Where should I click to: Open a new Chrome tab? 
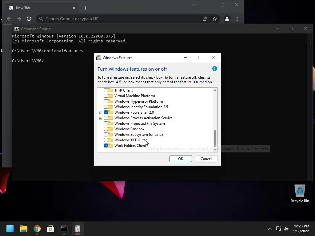coord(86,8)
